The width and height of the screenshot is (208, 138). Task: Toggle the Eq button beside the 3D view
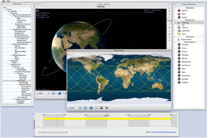[169, 8]
